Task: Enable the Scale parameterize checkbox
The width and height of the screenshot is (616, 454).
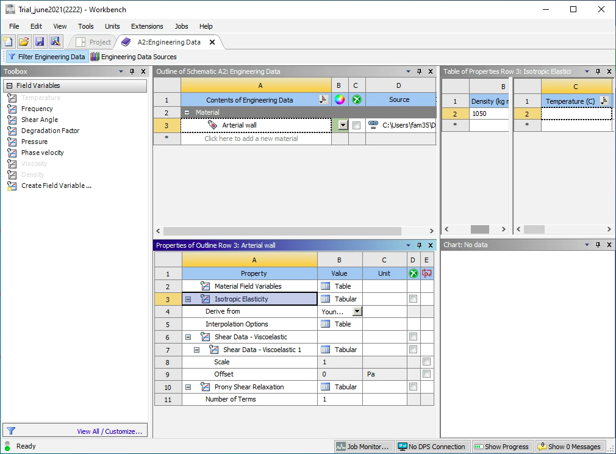Action: tap(427, 362)
